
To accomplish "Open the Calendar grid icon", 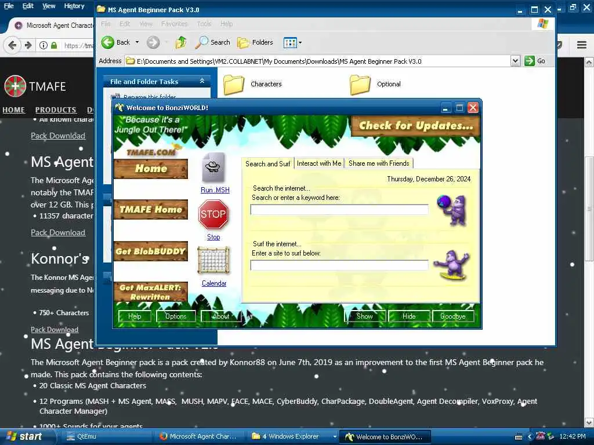I will [213, 260].
